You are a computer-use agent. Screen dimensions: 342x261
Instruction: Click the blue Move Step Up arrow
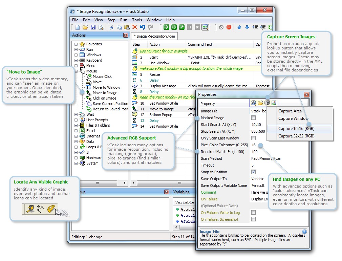(239, 27)
